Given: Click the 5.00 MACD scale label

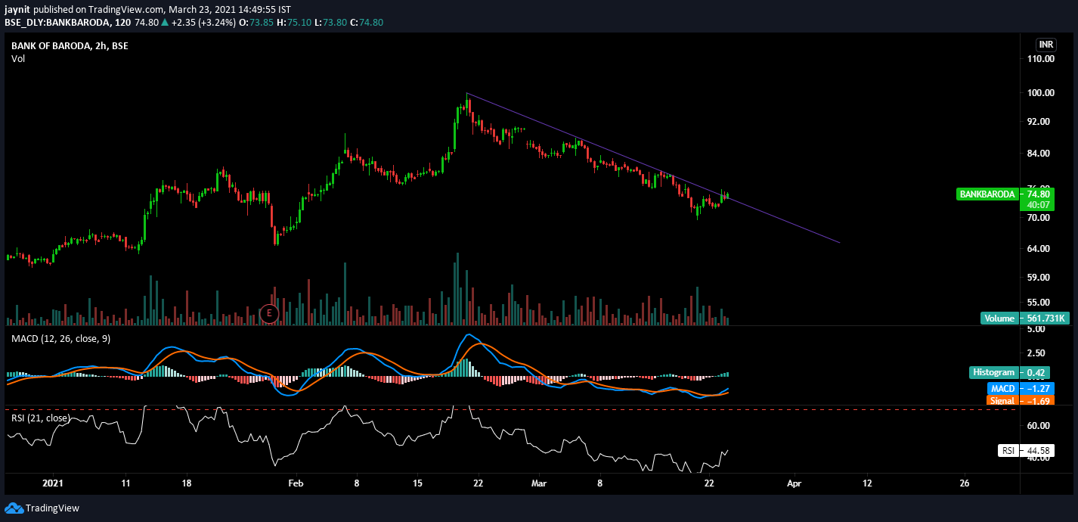Looking at the screenshot, I should tap(1036, 330).
